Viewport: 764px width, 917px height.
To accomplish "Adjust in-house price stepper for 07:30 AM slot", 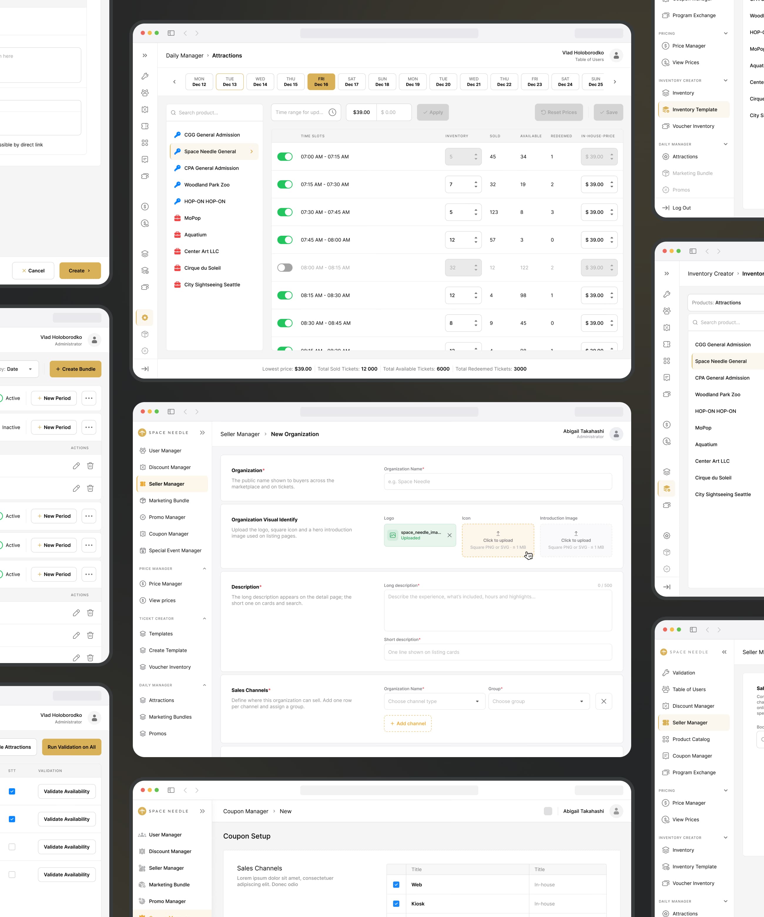I will 611,212.
